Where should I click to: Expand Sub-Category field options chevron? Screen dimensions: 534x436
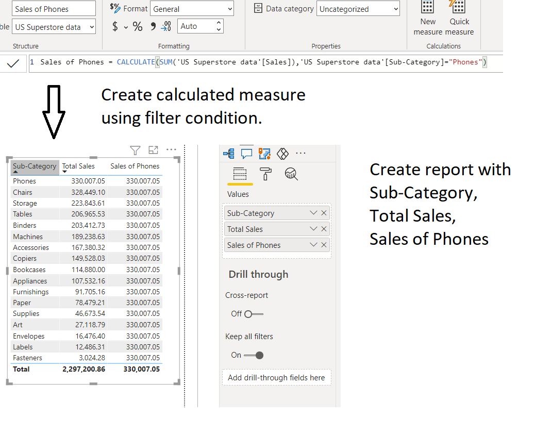[314, 213]
